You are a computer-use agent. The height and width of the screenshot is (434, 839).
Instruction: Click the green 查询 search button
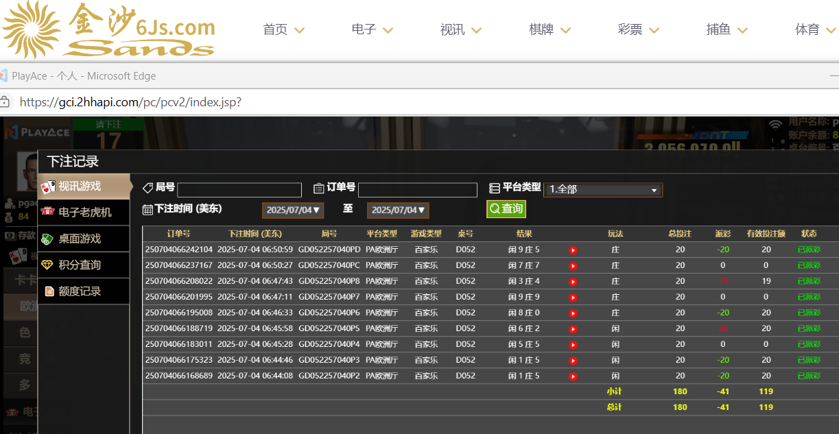(506, 209)
